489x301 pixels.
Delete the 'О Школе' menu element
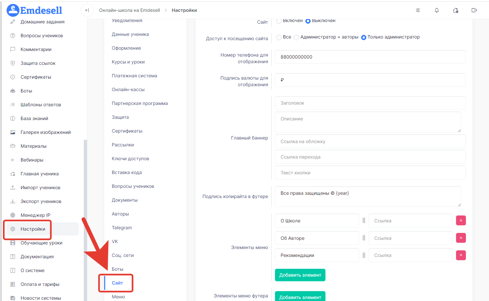[x=461, y=220]
